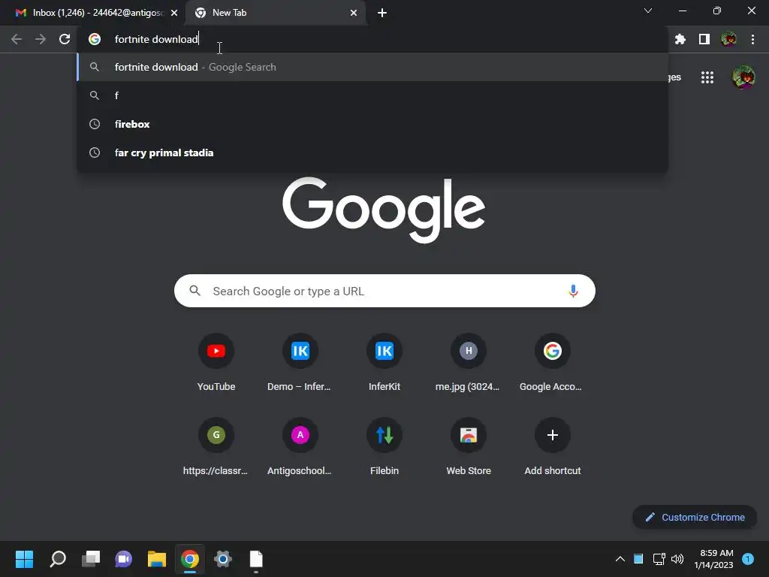The image size is (769, 577).
Task: Choose 'far cry primal stadia' suggestion
Action: 372,153
